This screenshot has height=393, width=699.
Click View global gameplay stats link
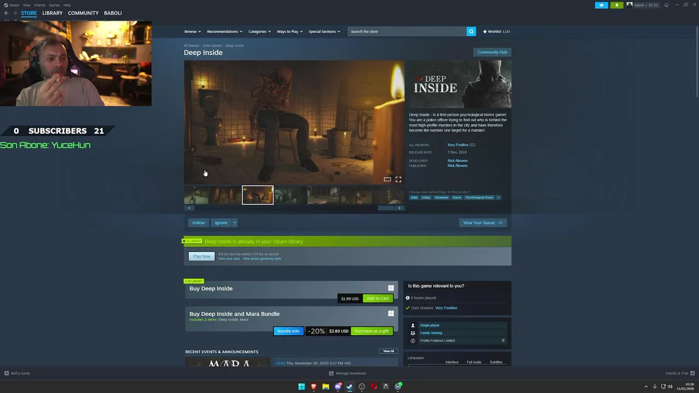click(262, 259)
